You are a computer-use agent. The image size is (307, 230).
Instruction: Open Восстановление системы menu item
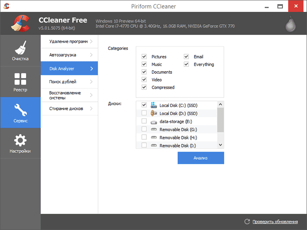70,95
